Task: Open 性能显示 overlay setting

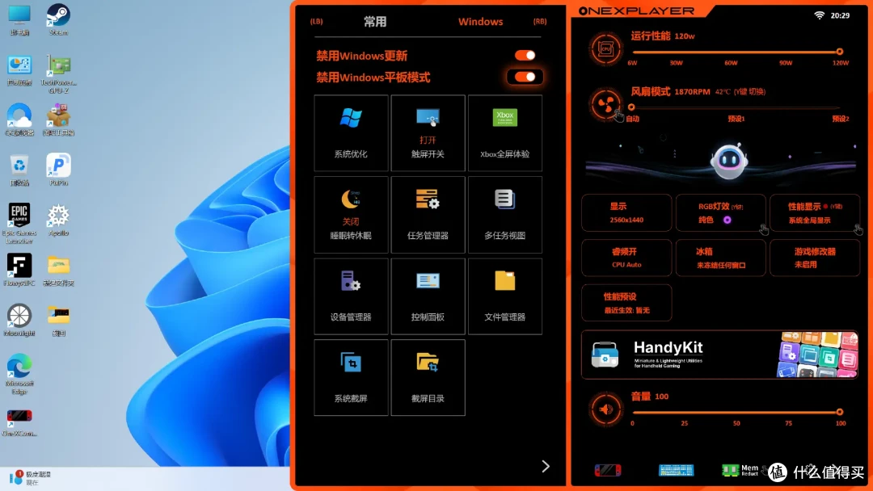Action: click(x=815, y=212)
